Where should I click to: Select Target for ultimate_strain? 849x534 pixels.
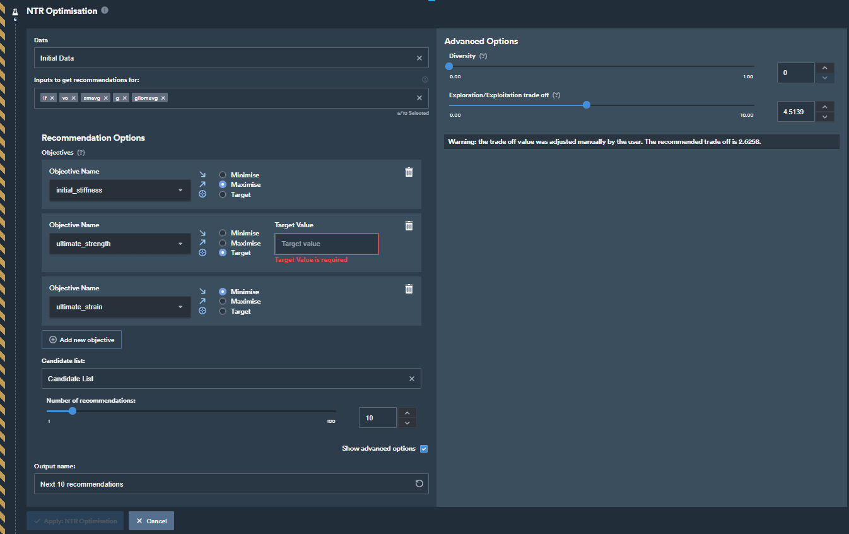click(223, 311)
